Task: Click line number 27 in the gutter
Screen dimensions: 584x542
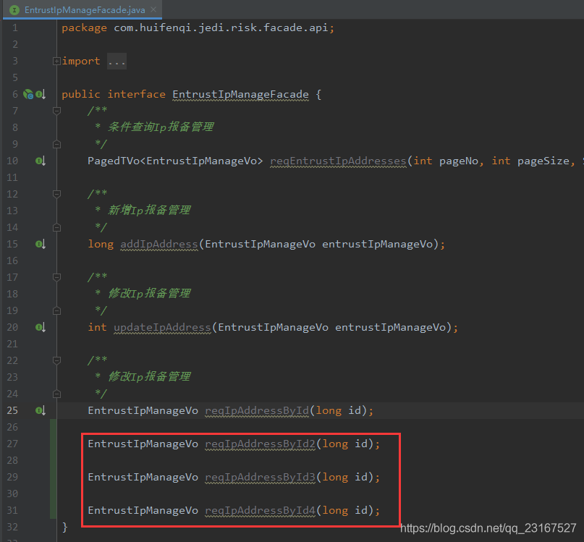Action: coord(14,444)
